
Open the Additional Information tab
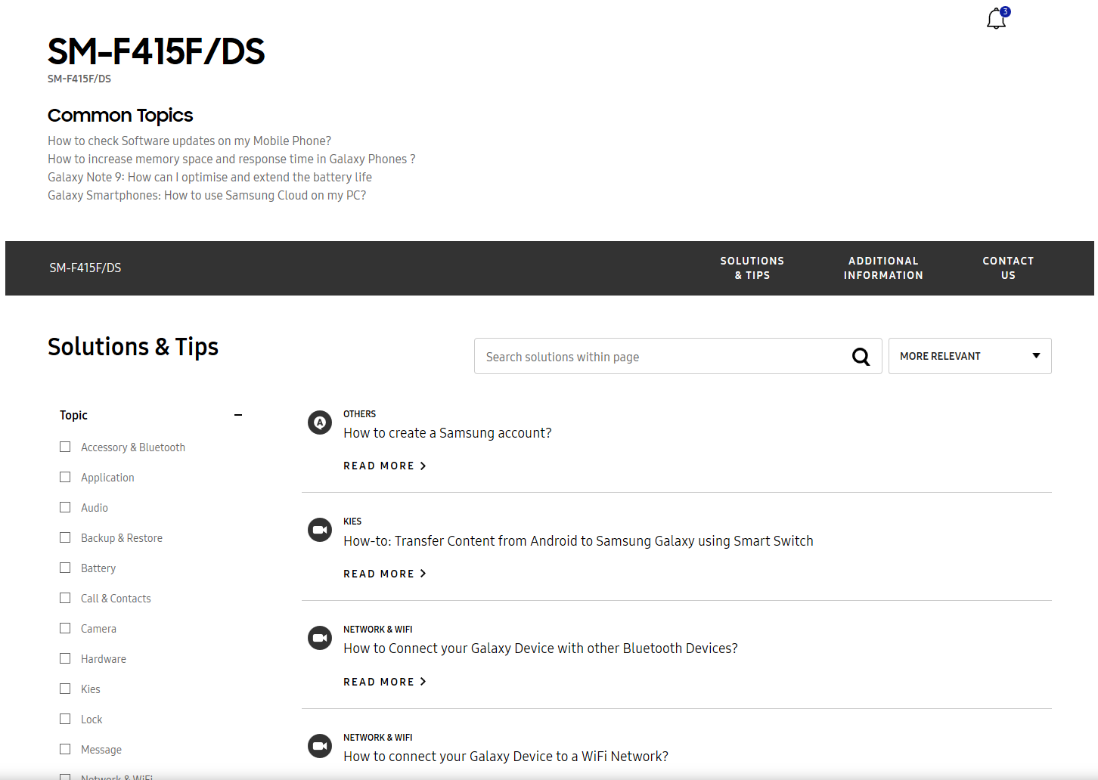882,268
